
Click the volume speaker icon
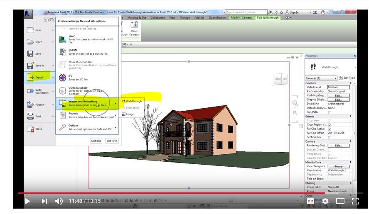(59, 201)
